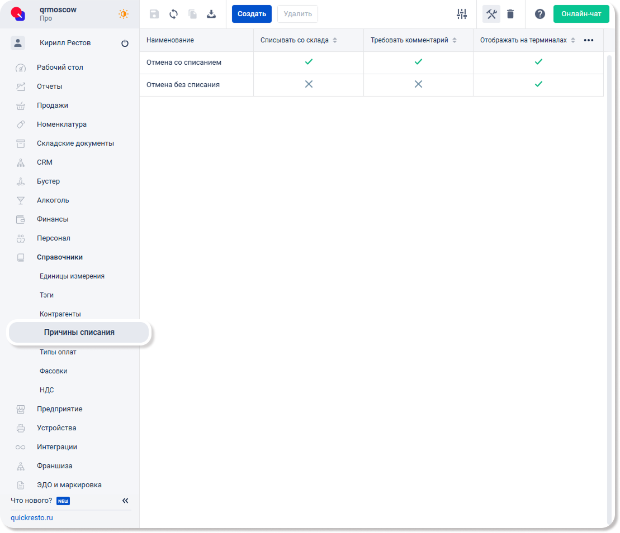Open Складские документы menu section
The width and height of the screenshot is (620, 533).
75,143
